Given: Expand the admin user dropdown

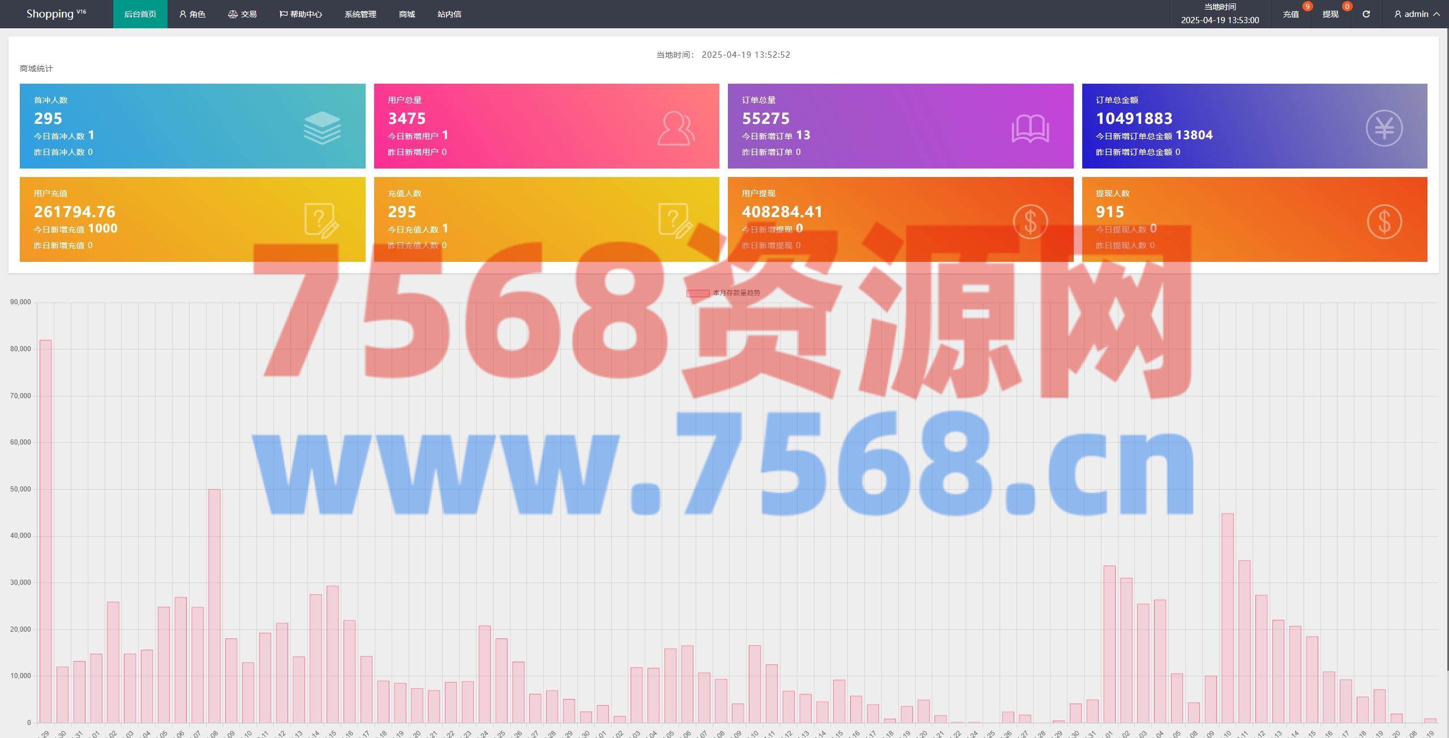Looking at the screenshot, I should coord(1418,14).
